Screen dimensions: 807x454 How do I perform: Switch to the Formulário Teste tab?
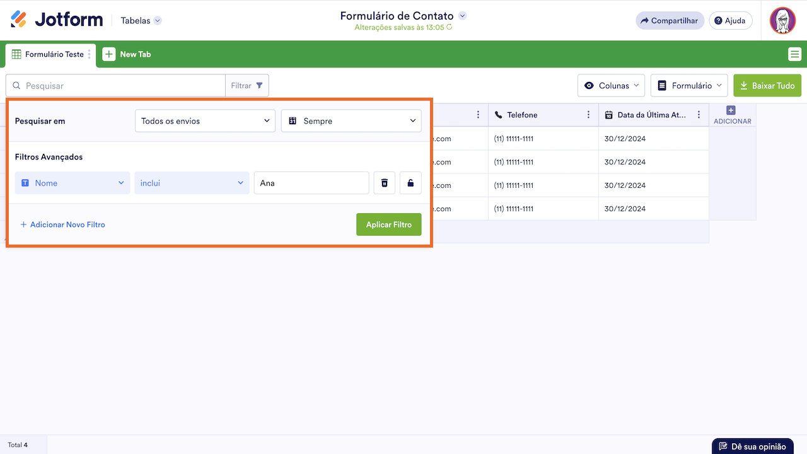point(49,54)
